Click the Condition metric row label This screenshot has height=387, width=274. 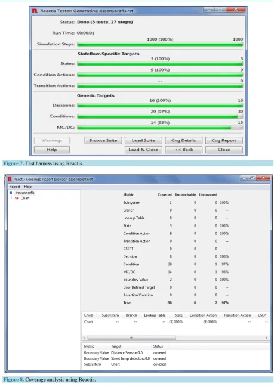tap(131, 264)
